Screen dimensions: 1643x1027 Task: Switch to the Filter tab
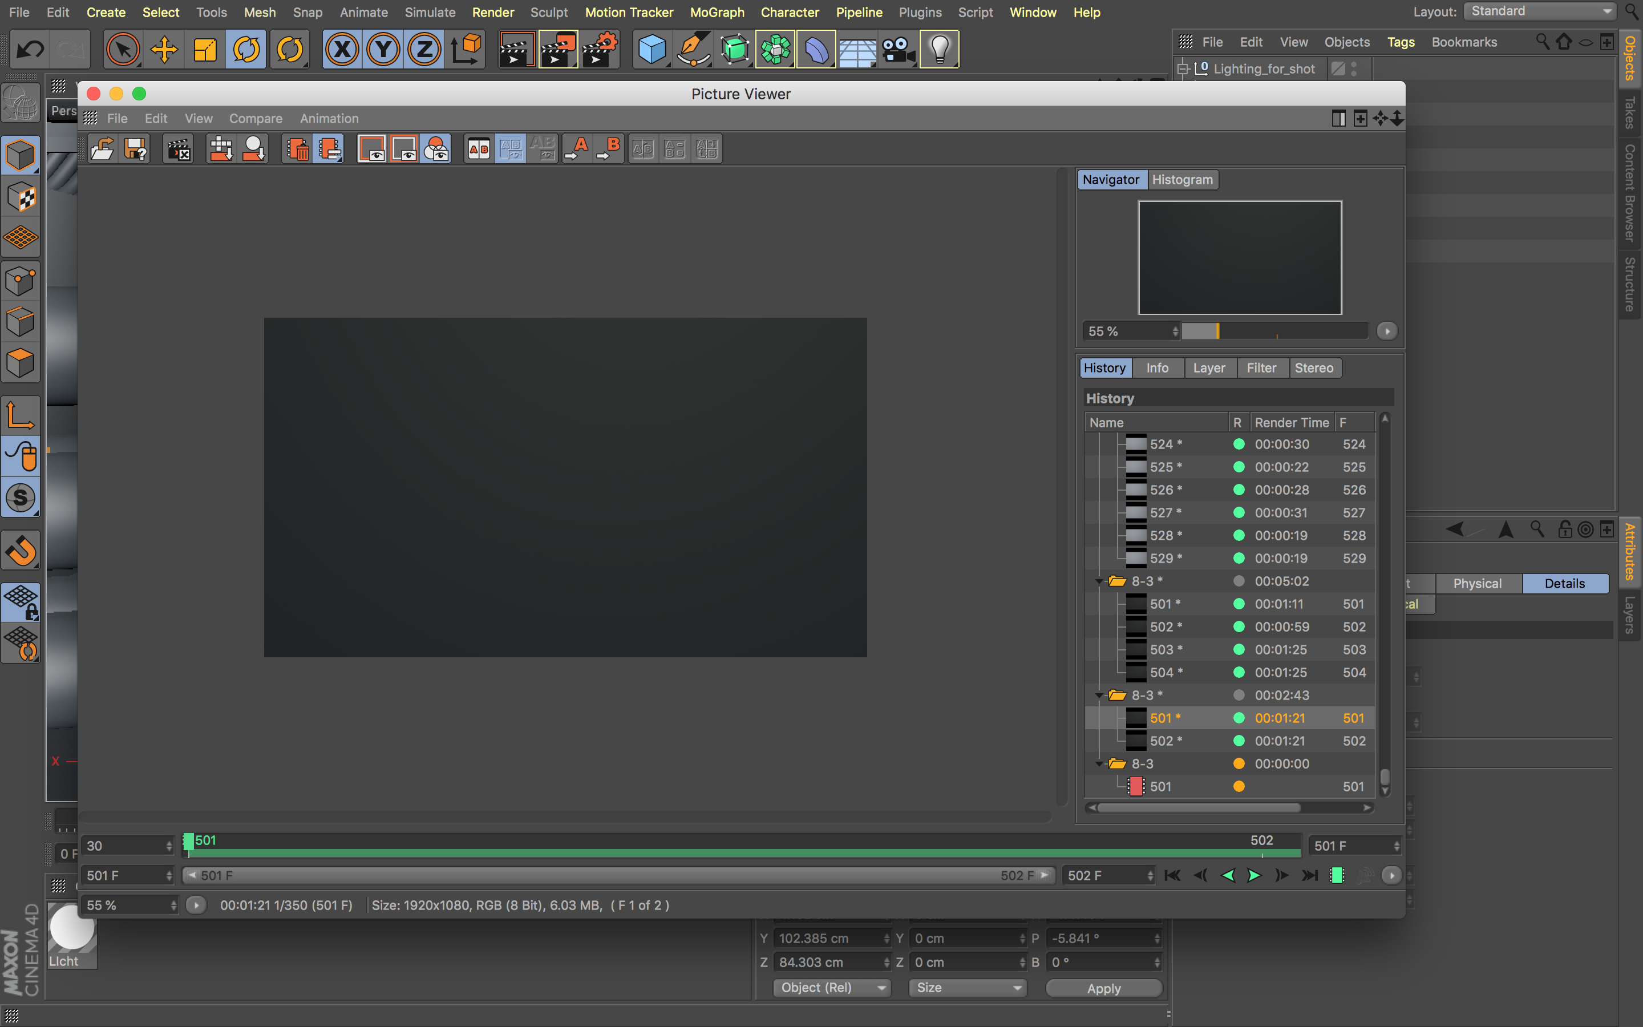coord(1261,367)
